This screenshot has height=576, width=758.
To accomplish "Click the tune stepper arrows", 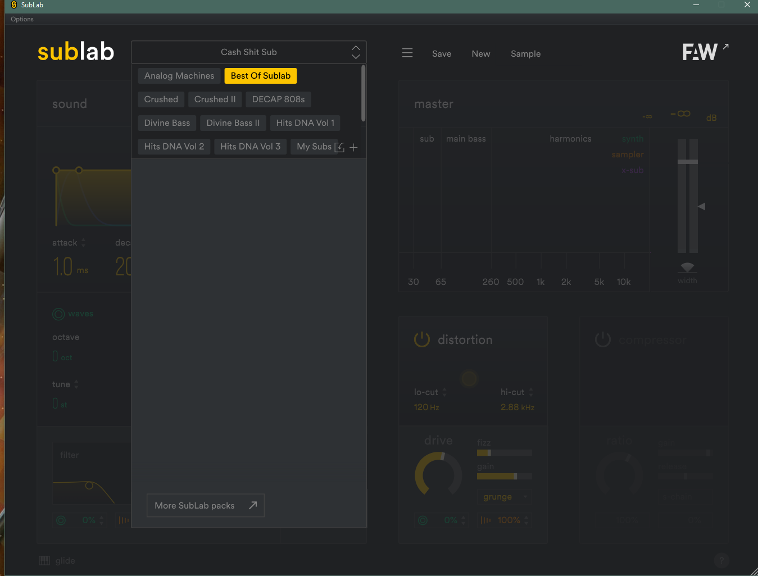I will coord(76,384).
